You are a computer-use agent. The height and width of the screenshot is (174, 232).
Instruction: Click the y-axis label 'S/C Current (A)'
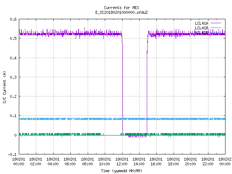(5, 87)
